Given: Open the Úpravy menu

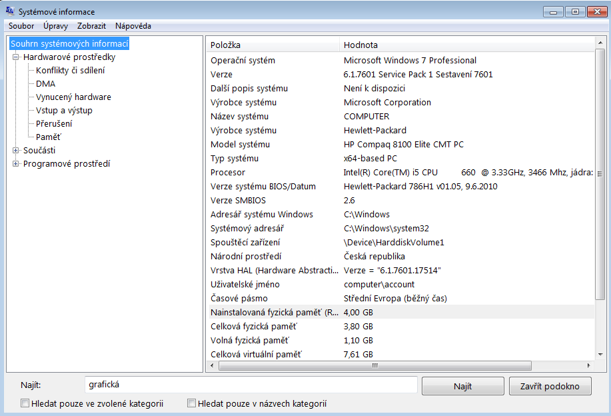Looking at the screenshot, I should tap(55, 26).
